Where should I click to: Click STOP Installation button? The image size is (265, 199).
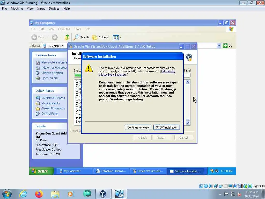coord(167,127)
